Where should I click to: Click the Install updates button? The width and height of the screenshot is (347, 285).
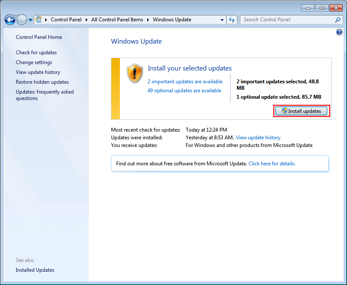301,111
